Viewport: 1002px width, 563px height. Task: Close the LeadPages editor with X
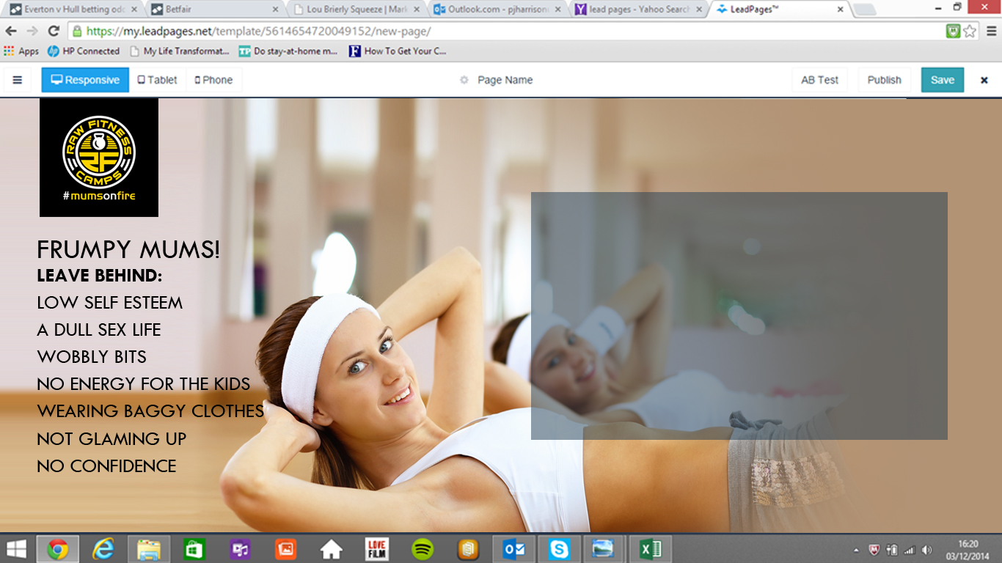point(984,80)
